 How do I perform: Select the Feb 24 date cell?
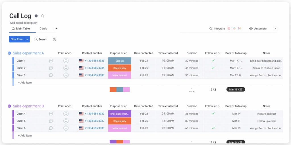click(x=144, y=61)
